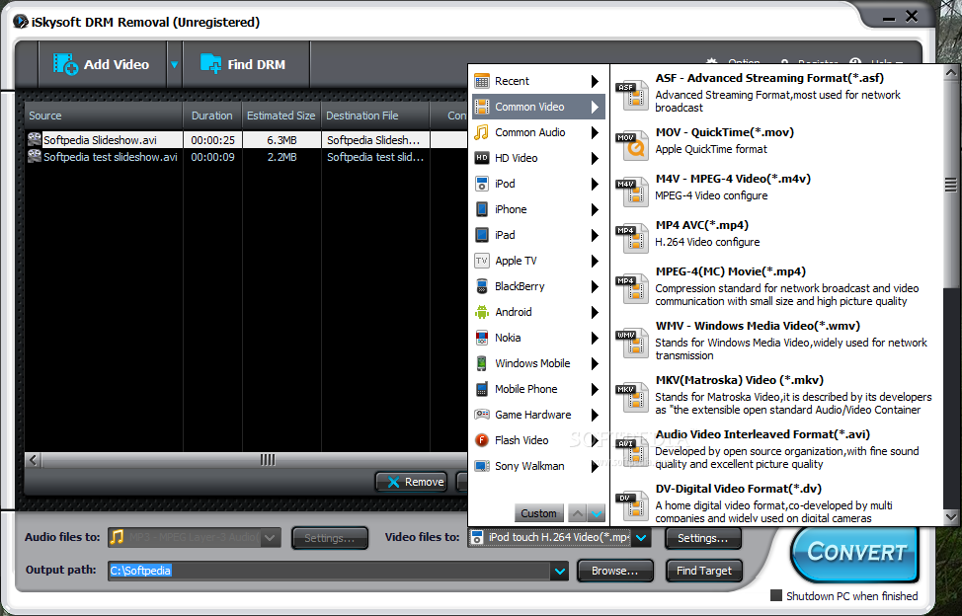Select Softpedia test slideshow.avi row

coord(245,157)
